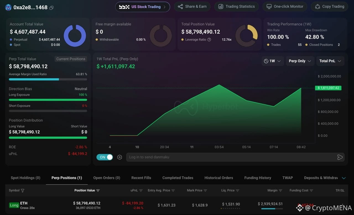Switch to Spot Holdings (0) tab
The image size is (354, 215).
click(25, 178)
